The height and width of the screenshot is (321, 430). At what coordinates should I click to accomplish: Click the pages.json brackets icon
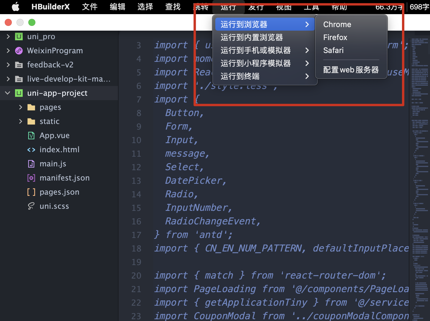click(x=31, y=192)
